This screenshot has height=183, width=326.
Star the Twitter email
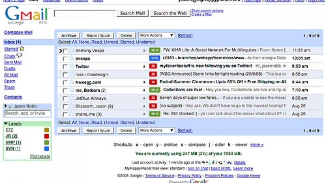(x=72, y=66)
